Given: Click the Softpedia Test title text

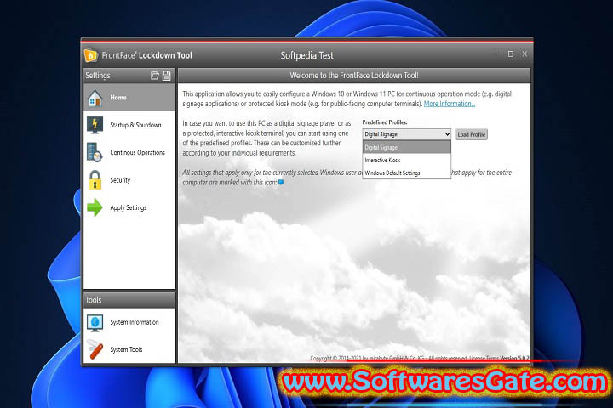Looking at the screenshot, I should (x=306, y=55).
